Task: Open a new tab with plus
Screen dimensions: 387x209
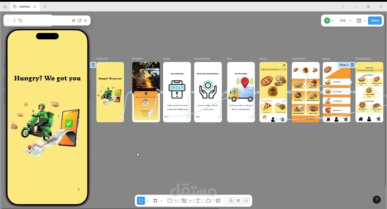Action: click(45, 7)
